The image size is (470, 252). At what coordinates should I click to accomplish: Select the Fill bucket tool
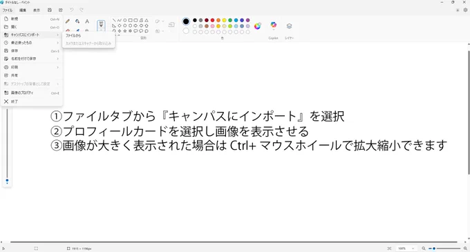click(x=77, y=21)
